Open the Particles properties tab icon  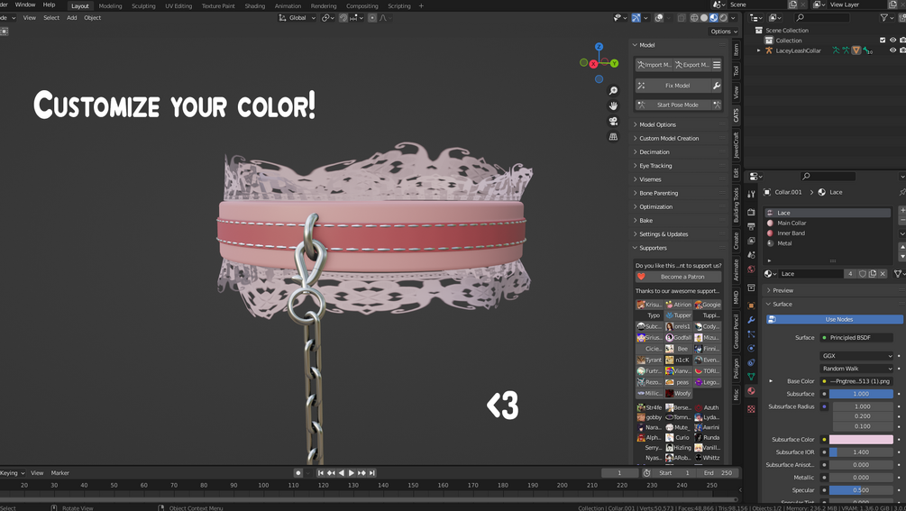coord(751,334)
